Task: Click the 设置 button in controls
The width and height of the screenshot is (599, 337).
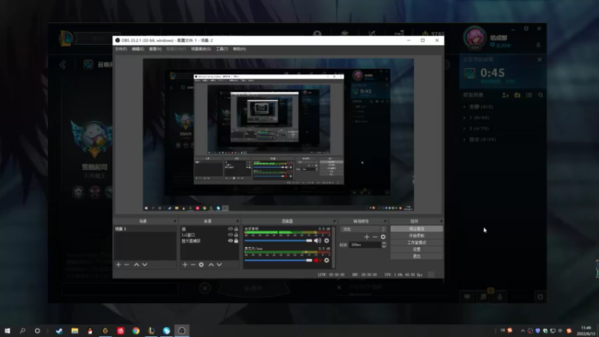Action: pos(416,249)
